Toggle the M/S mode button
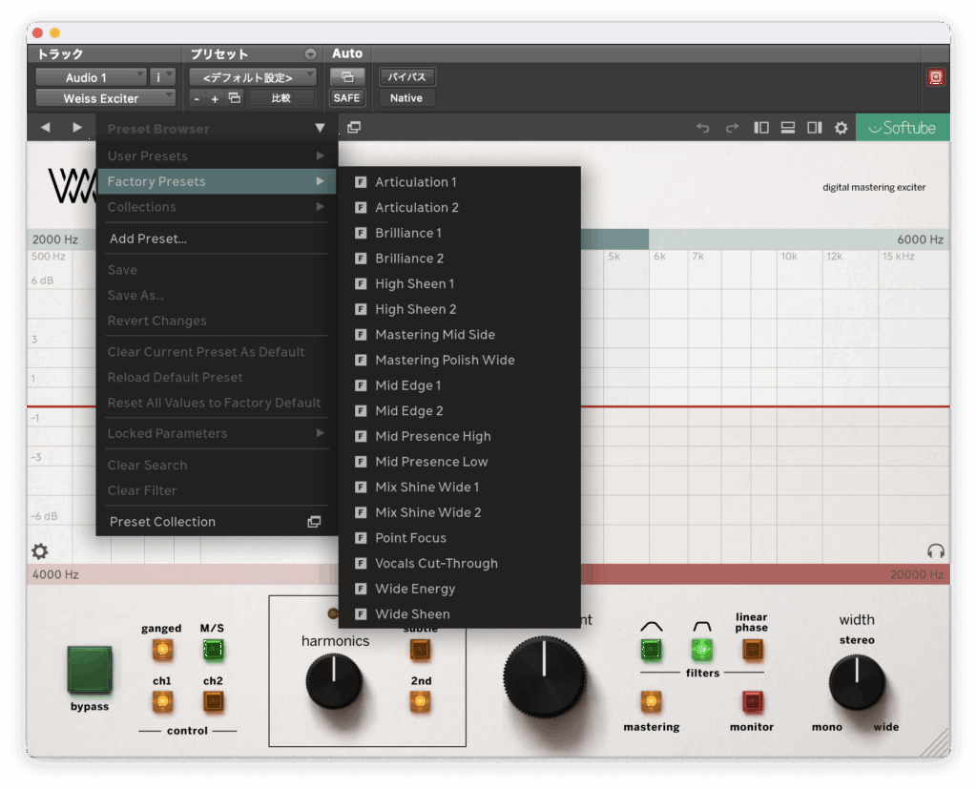The image size is (977, 789). pyautogui.click(x=213, y=650)
